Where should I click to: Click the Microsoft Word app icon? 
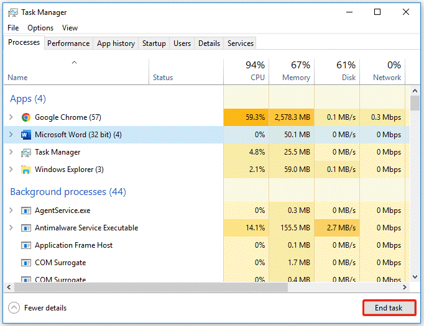pyautogui.click(x=26, y=135)
